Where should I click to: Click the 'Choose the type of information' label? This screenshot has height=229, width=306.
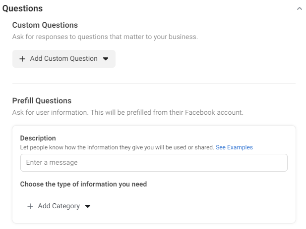tap(83, 184)
